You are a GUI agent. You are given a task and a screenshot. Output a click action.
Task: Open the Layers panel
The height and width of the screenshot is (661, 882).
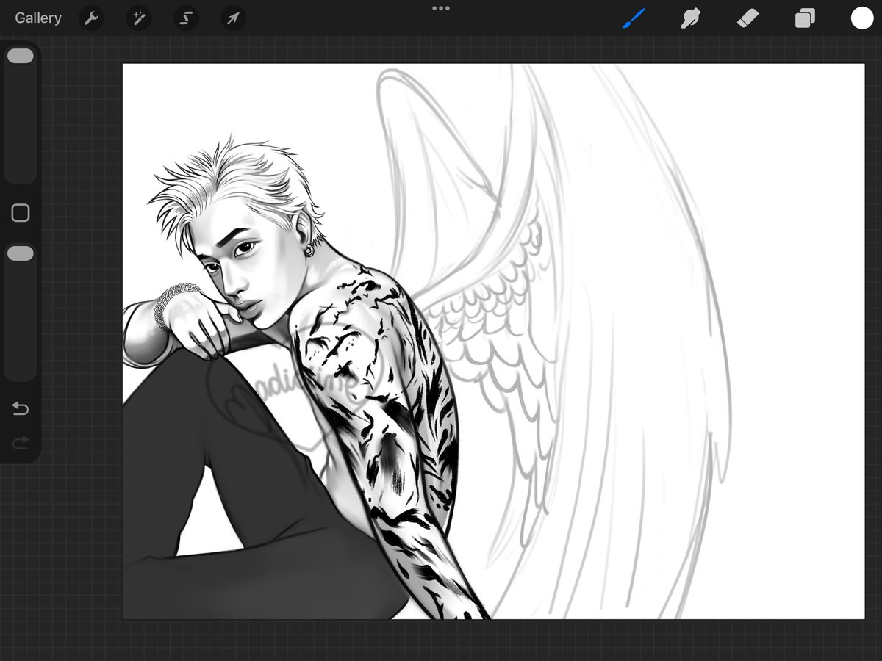(x=805, y=18)
